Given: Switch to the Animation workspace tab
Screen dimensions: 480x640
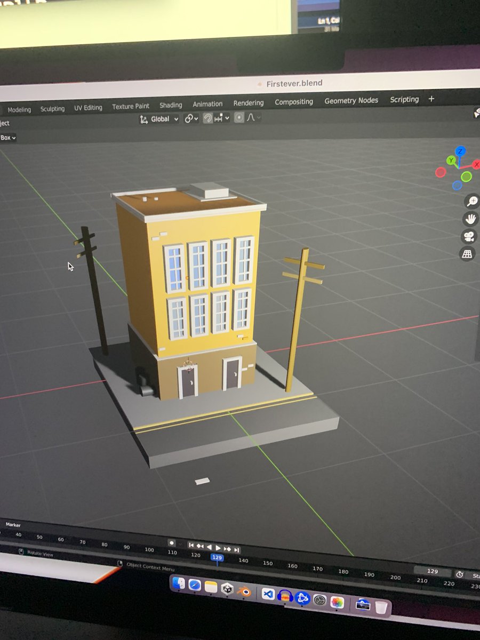Looking at the screenshot, I should coord(207,104).
